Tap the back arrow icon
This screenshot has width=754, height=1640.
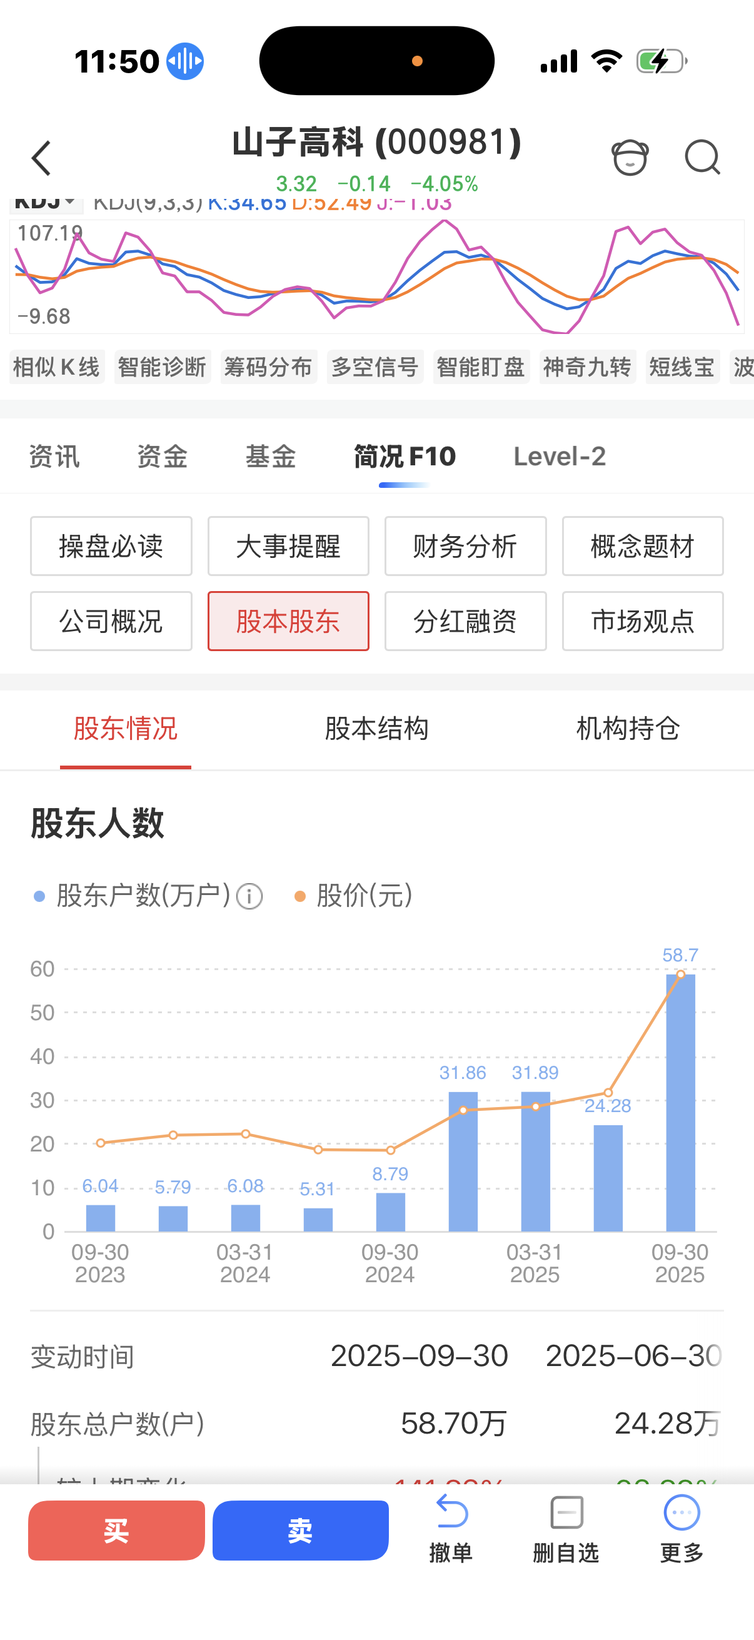coord(41,158)
